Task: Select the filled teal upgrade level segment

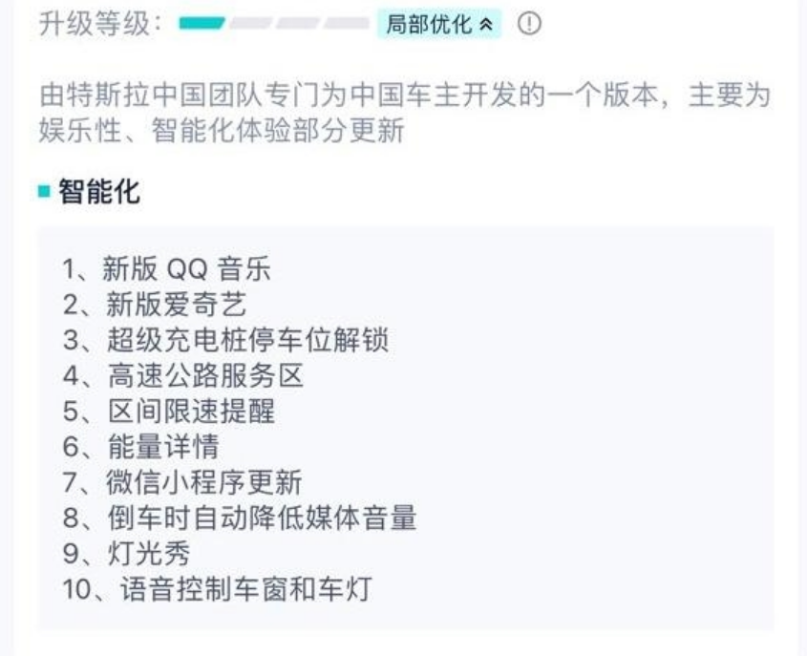Action: point(202,23)
